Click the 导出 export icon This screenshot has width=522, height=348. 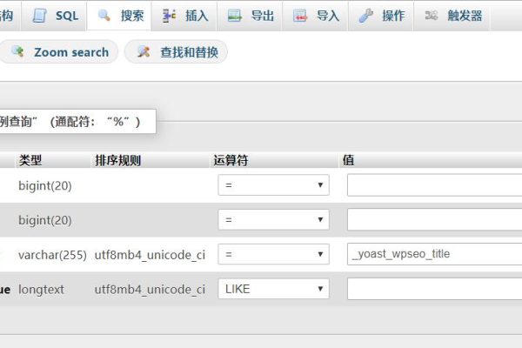point(235,16)
